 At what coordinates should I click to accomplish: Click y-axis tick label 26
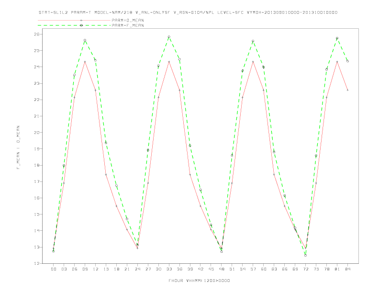point(37,34)
